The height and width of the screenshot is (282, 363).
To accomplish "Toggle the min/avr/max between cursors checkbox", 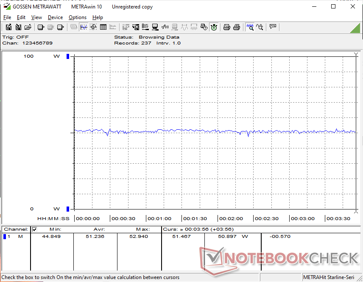I will coord(35,229).
